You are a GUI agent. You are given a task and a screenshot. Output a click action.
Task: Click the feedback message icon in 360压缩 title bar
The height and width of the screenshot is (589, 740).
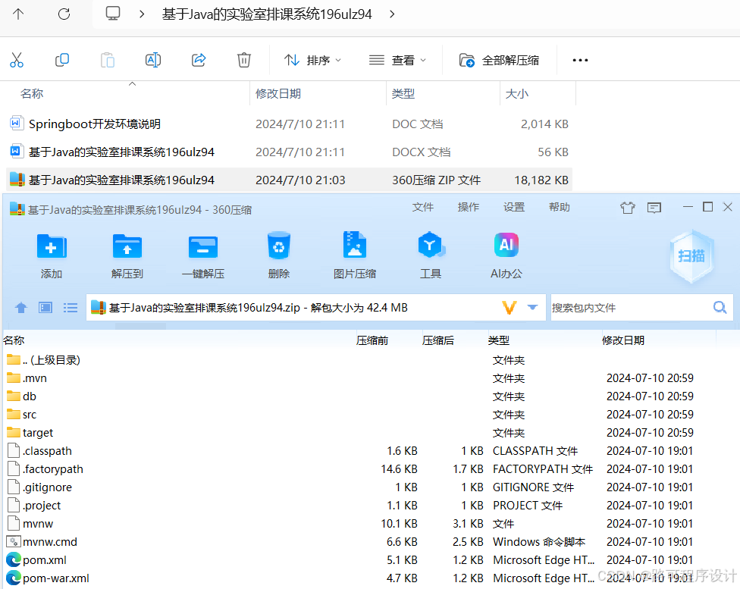tap(654, 208)
